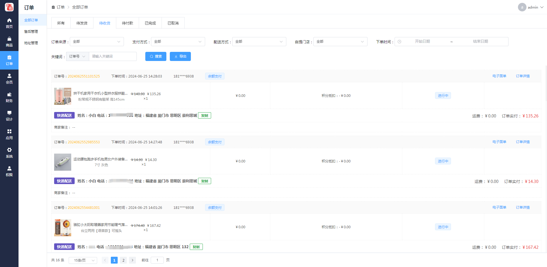The height and width of the screenshot is (267, 547).
Task: Expand the 订单来源 dropdown
Action: (97, 42)
